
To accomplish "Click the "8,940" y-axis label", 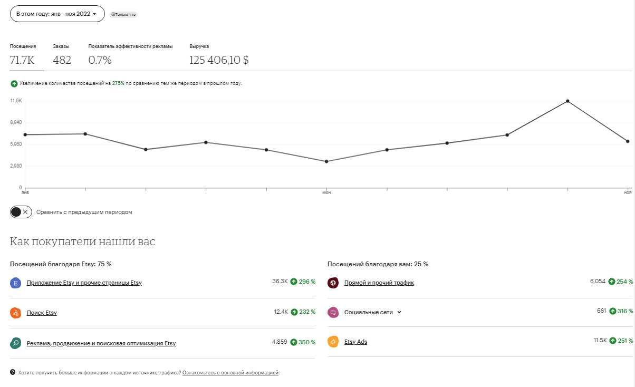I will tap(16, 122).
